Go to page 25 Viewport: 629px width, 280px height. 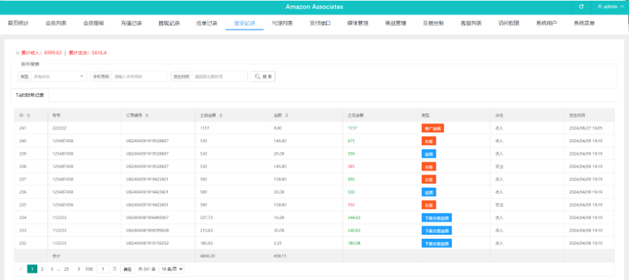[67, 269]
